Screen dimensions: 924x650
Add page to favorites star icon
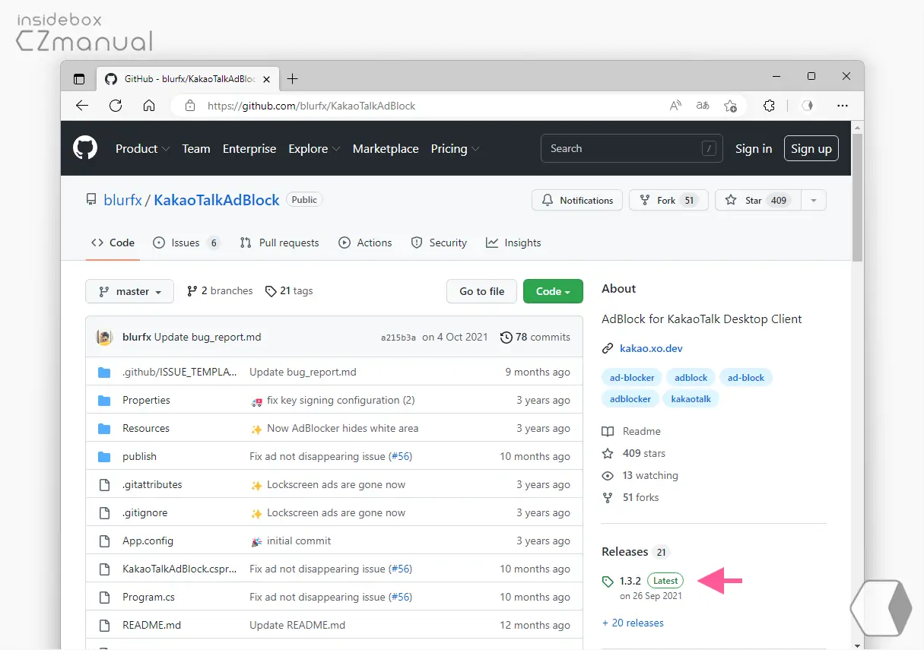730,106
